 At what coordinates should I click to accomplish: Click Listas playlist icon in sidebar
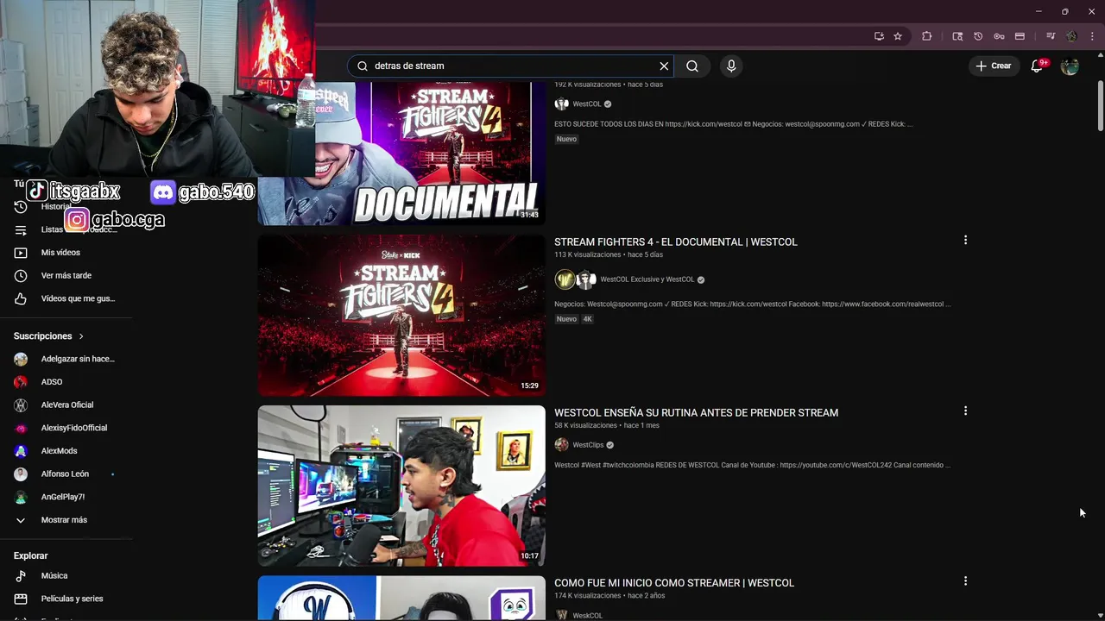(21, 229)
